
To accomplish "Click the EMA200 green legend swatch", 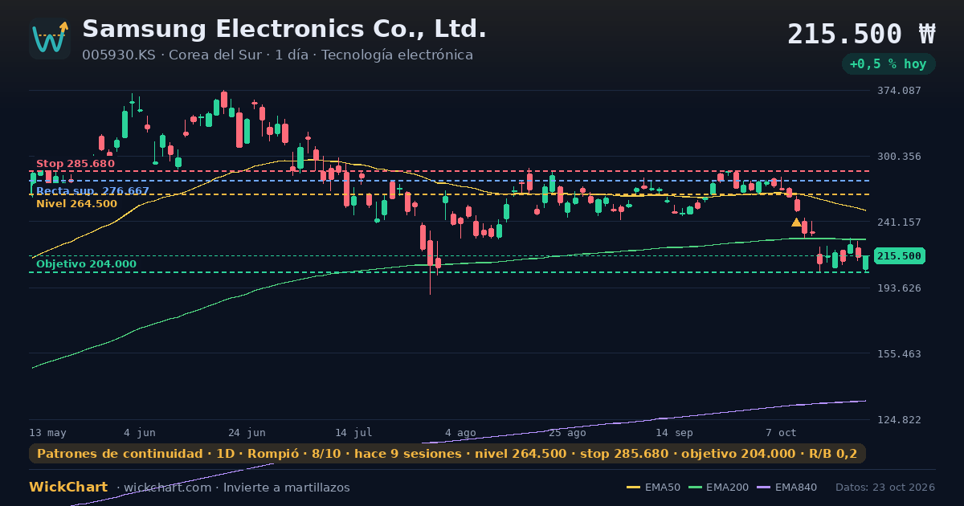I will tap(695, 488).
